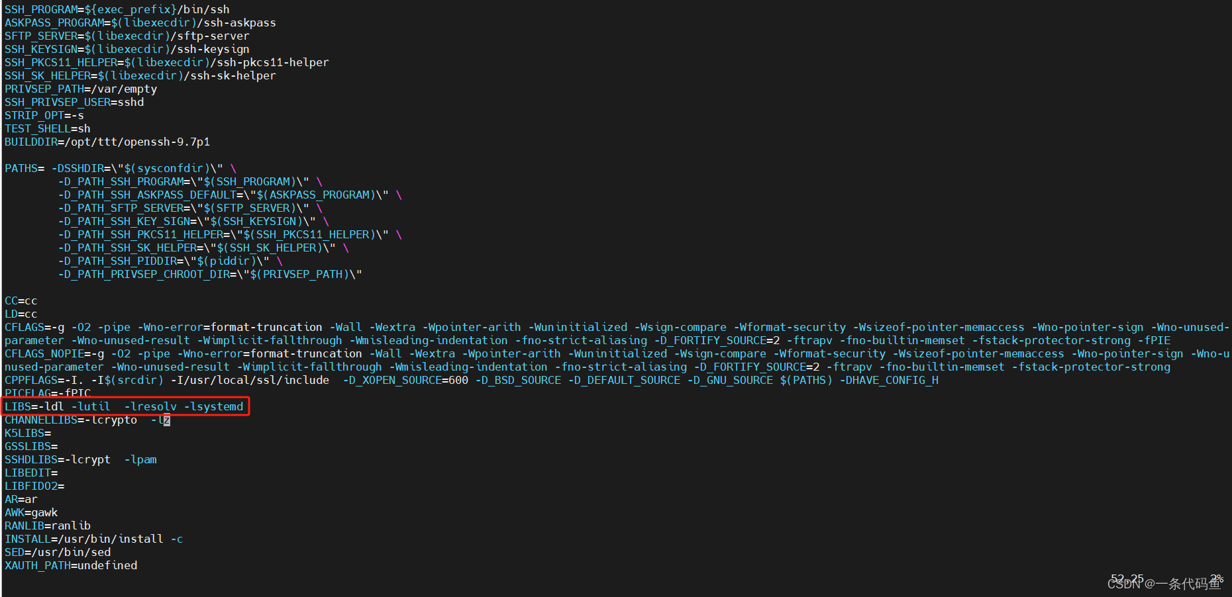Click TEST_SHELL=sh line
Screen dimensions: 1232x597
48,128
